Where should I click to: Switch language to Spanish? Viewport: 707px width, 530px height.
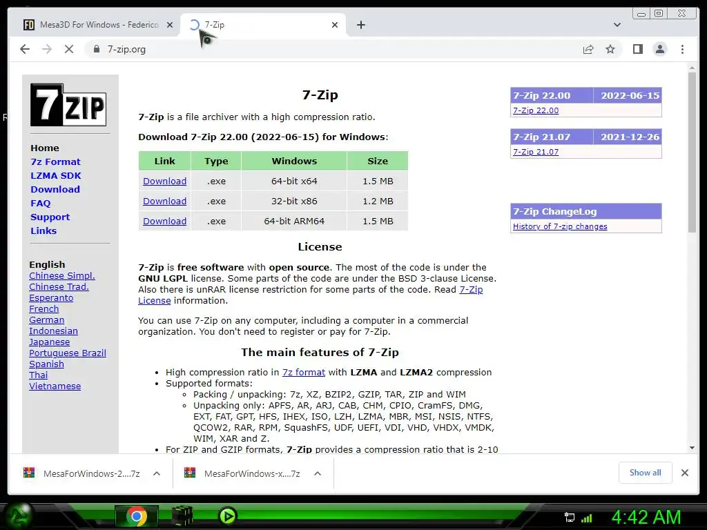click(46, 364)
